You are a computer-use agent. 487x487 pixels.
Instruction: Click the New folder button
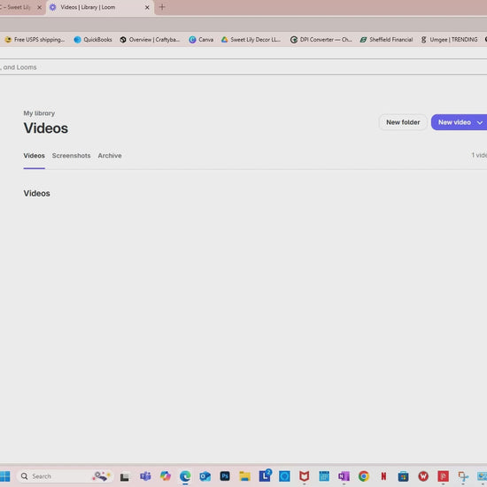[403, 122]
